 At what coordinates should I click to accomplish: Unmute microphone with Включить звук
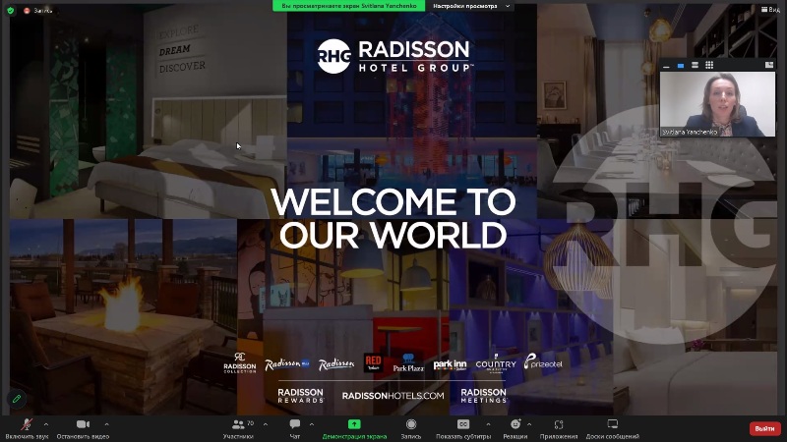27,429
